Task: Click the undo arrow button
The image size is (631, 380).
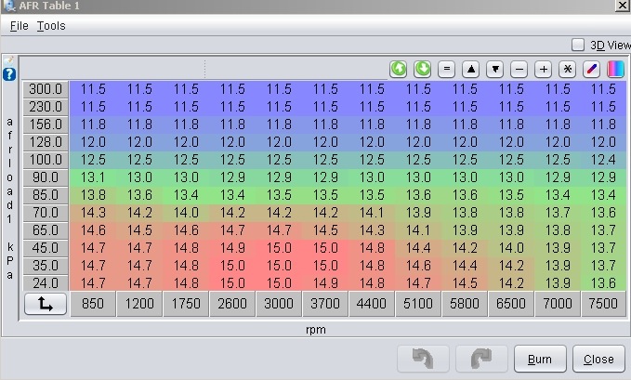Action: pyautogui.click(x=423, y=359)
